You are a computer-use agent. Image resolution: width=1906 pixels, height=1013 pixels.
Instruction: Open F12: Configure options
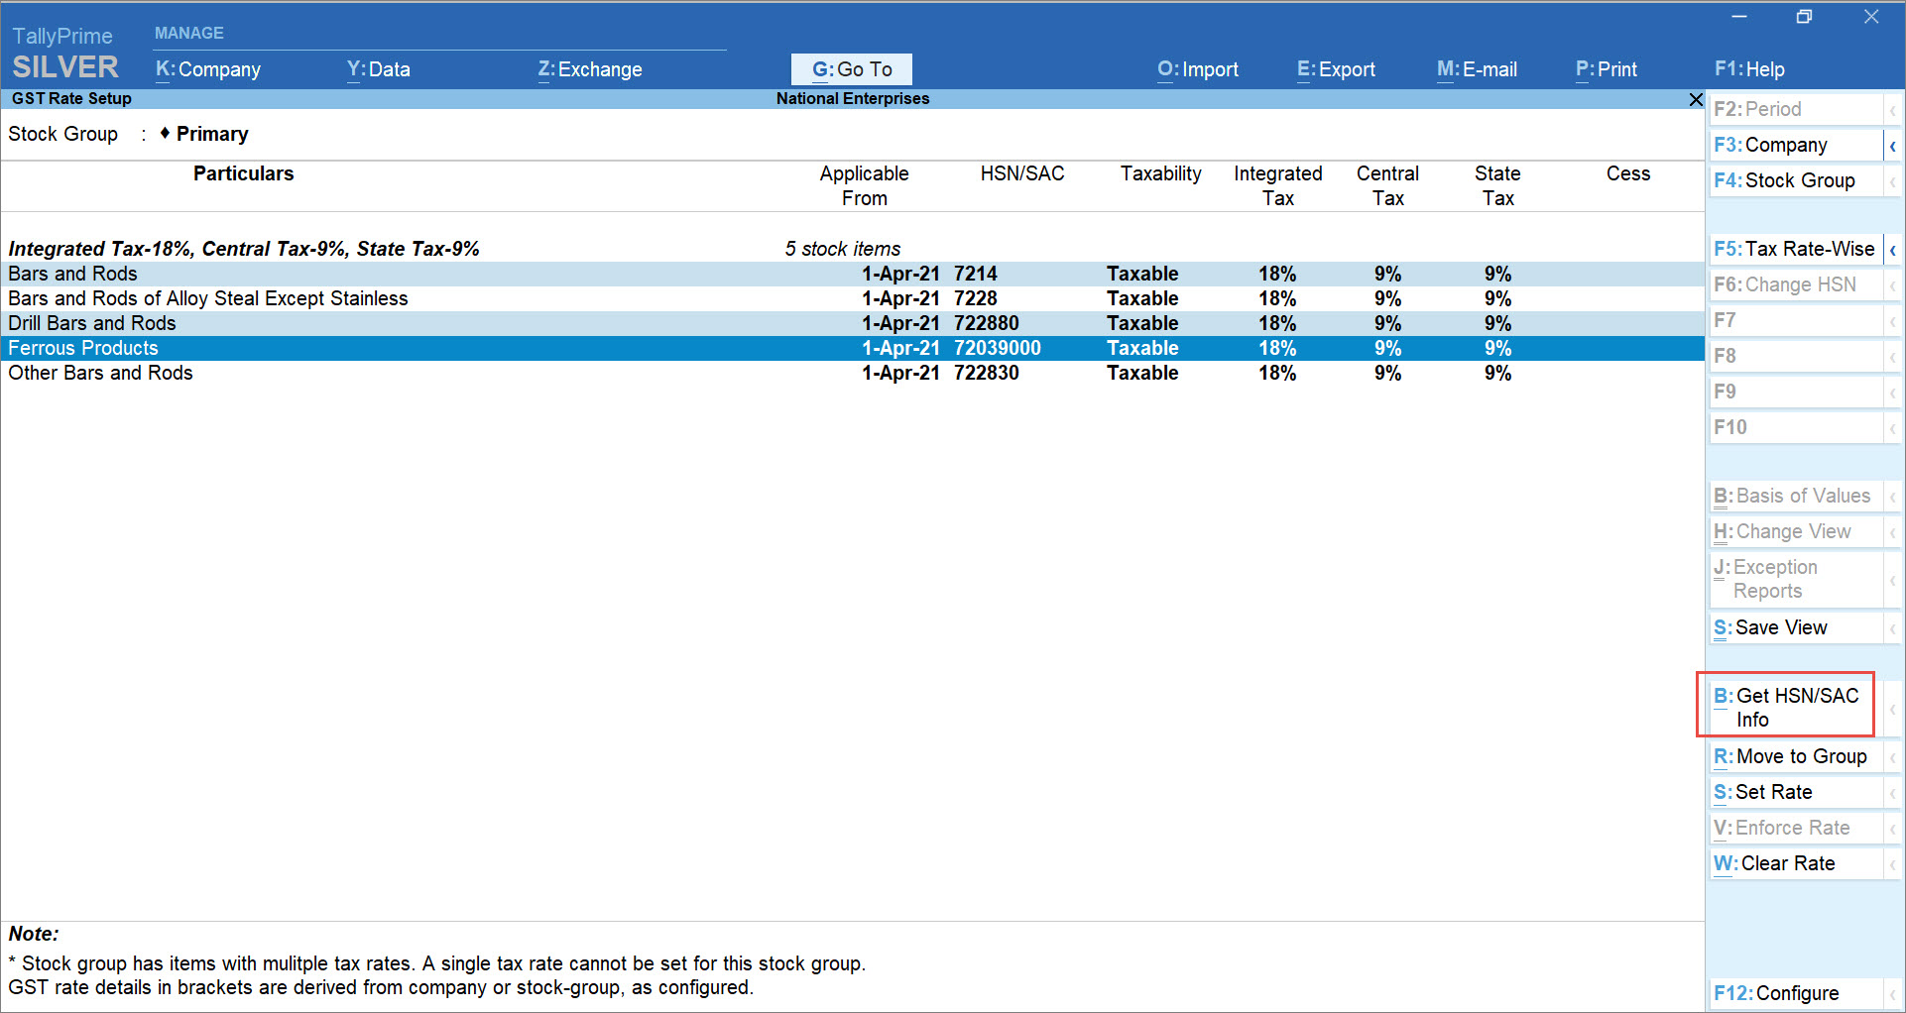tap(1796, 993)
